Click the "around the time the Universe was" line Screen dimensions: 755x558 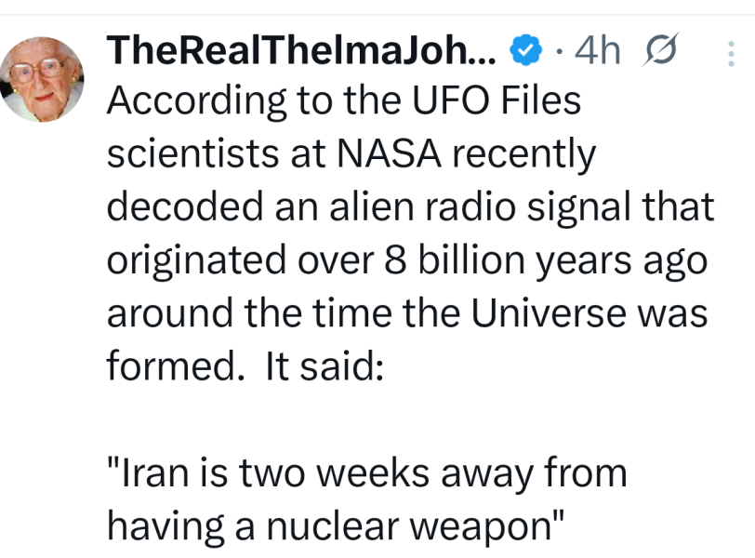pyautogui.click(x=407, y=312)
